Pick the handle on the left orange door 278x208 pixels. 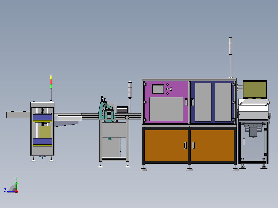185,145
